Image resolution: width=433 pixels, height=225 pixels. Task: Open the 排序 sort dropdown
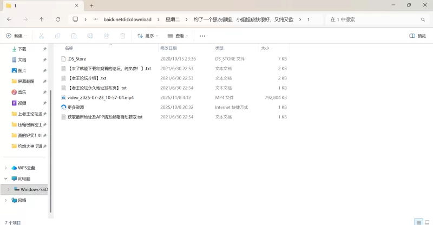pyautogui.click(x=147, y=36)
